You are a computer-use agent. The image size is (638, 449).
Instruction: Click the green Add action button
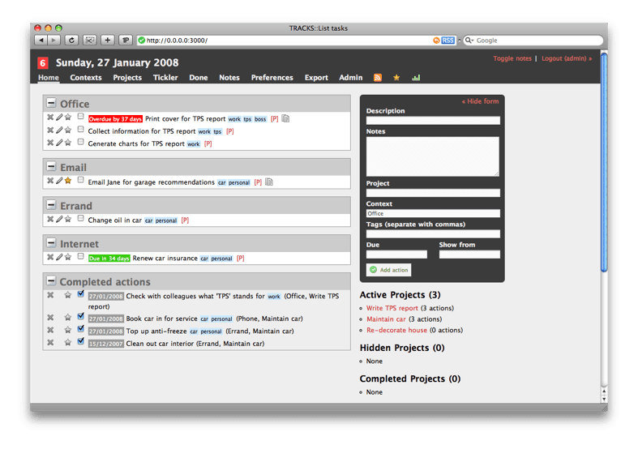coord(388,270)
